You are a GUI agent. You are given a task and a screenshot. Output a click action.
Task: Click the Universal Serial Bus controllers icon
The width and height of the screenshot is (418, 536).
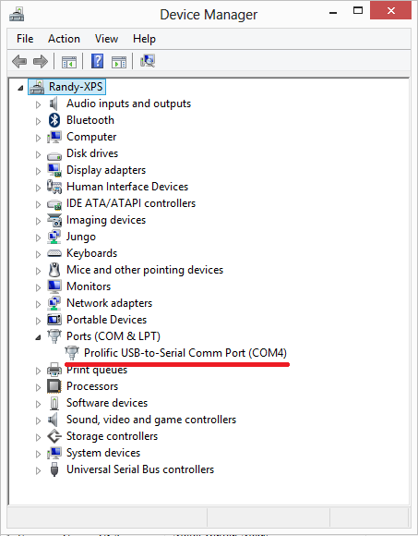(54, 469)
